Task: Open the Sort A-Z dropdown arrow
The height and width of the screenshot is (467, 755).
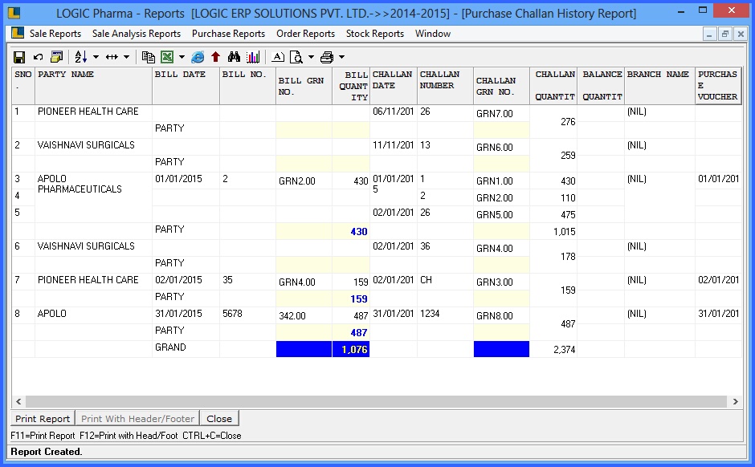Action: [x=96, y=57]
